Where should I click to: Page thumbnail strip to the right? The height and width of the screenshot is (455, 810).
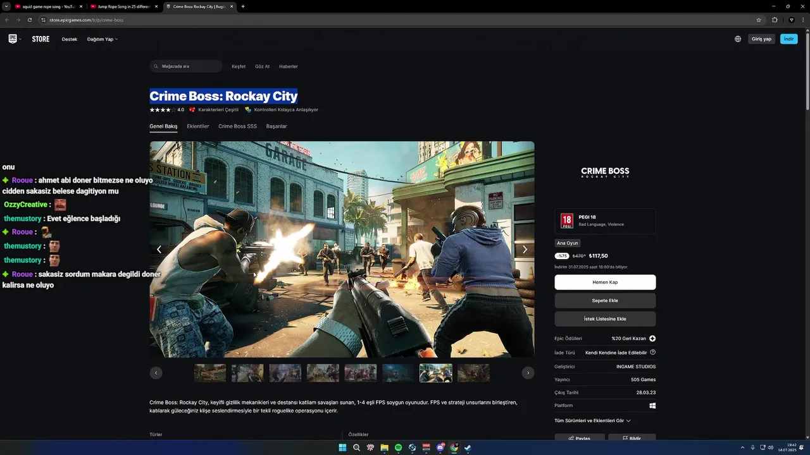[x=528, y=373]
